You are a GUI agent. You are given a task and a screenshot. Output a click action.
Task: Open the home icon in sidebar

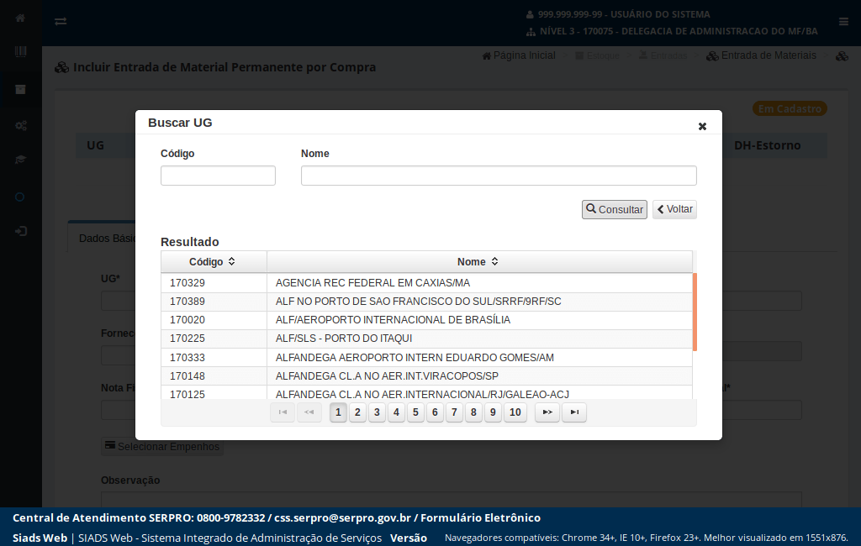20,18
